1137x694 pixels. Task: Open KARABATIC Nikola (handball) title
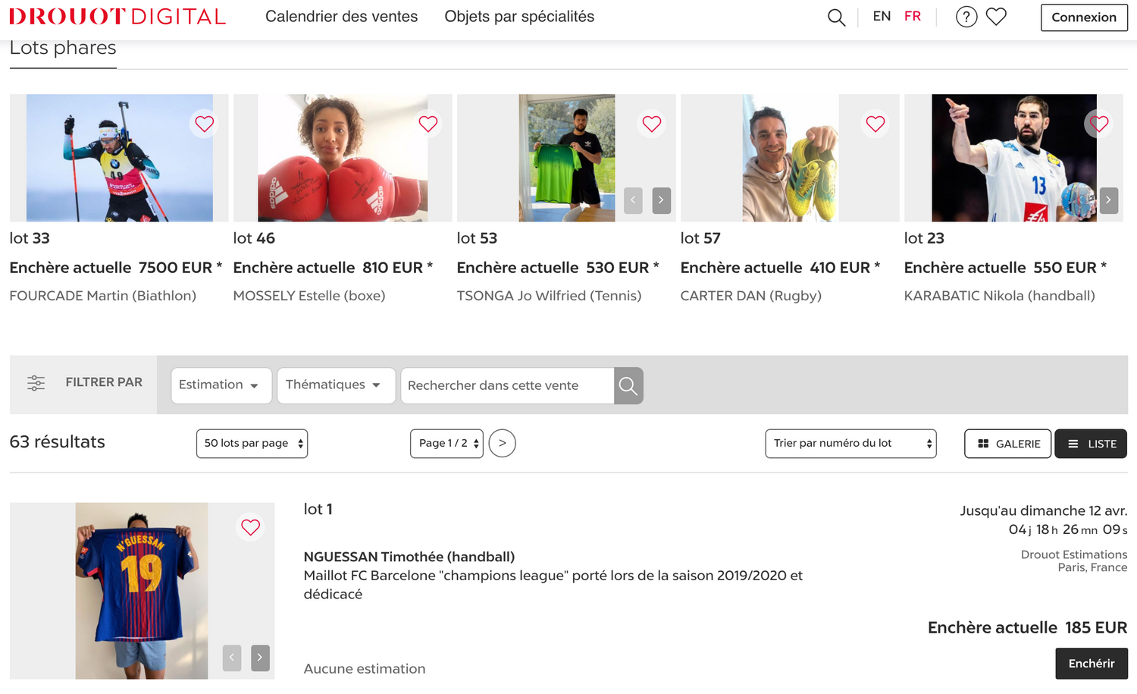(x=1000, y=296)
